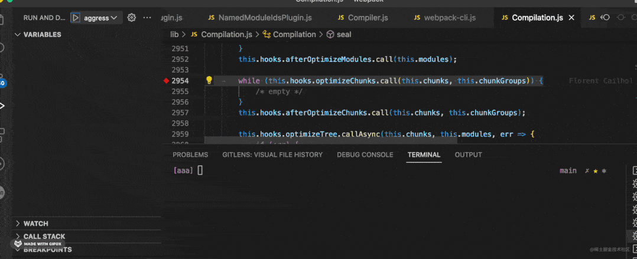
Task: Click line number 2952 in the gutter
Action: (x=180, y=59)
